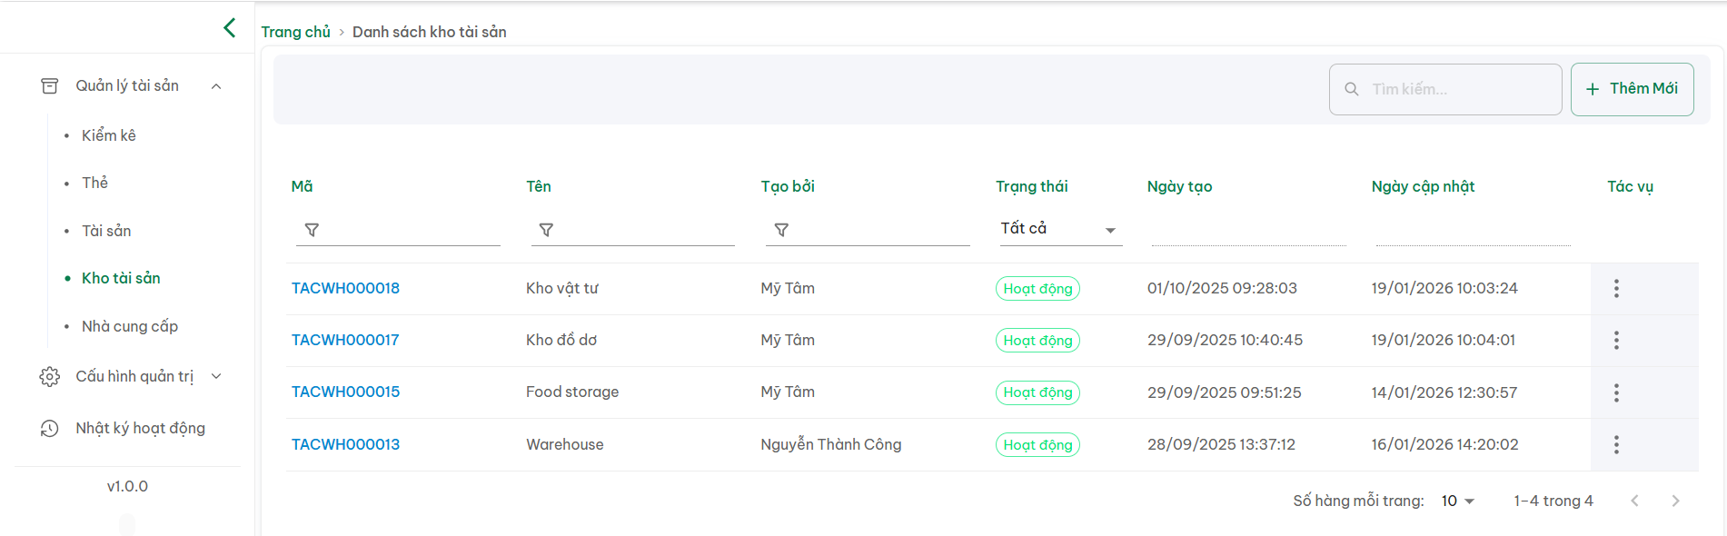The image size is (1727, 536).
Task: Open Kiểm kê in the sidebar
Action: pyautogui.click(x=109, y=135)
